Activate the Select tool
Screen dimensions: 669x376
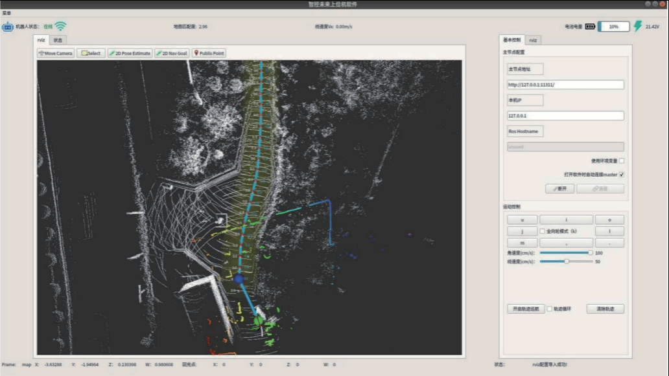click(91, 53)
